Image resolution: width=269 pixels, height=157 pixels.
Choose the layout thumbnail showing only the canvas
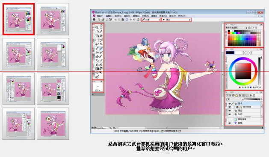53,124
